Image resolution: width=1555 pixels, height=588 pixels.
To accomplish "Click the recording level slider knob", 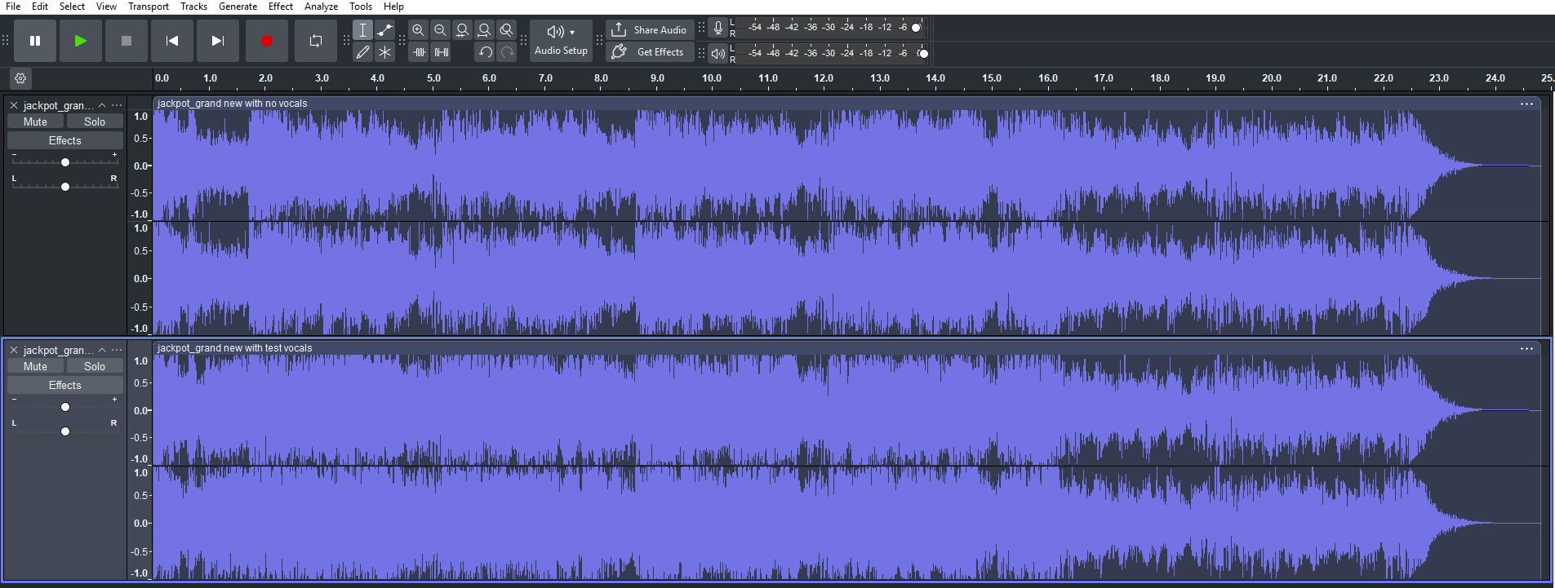I will (916, 28).
